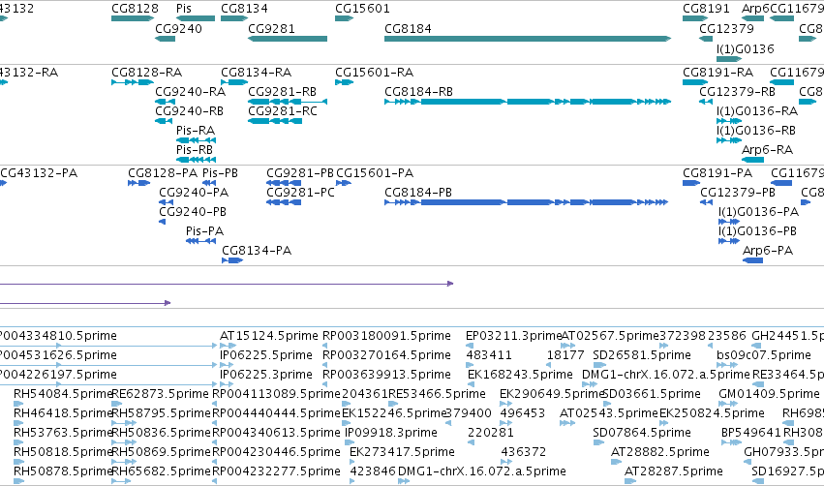Select transcript CG9240-RA
824x486 pixels.
coord(190,91)
